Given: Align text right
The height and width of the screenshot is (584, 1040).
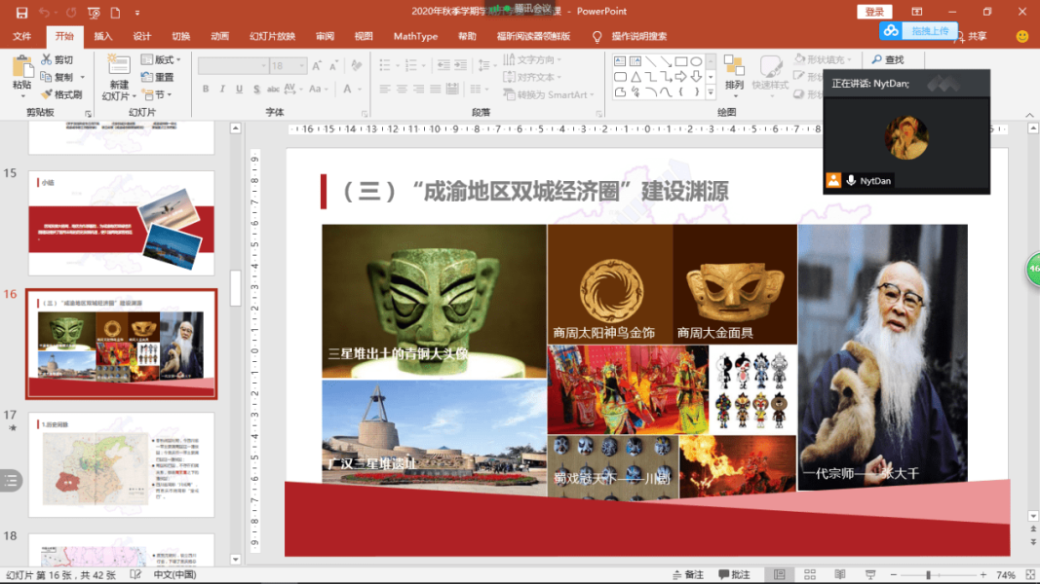Looking at the screenshot, I should (x=418, y=89).
